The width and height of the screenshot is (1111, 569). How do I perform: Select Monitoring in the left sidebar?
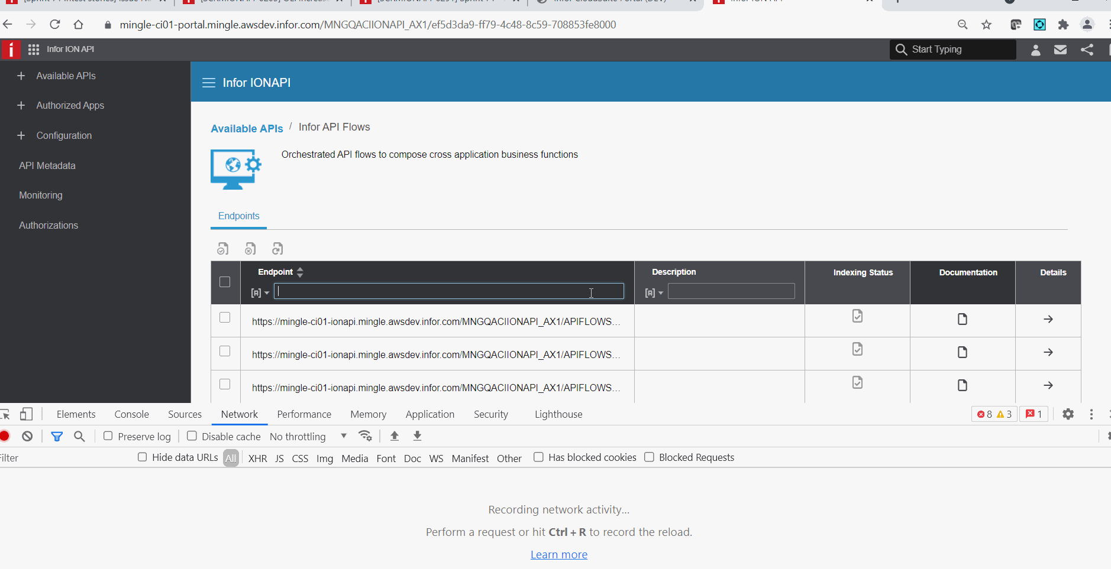pos(41,195)
